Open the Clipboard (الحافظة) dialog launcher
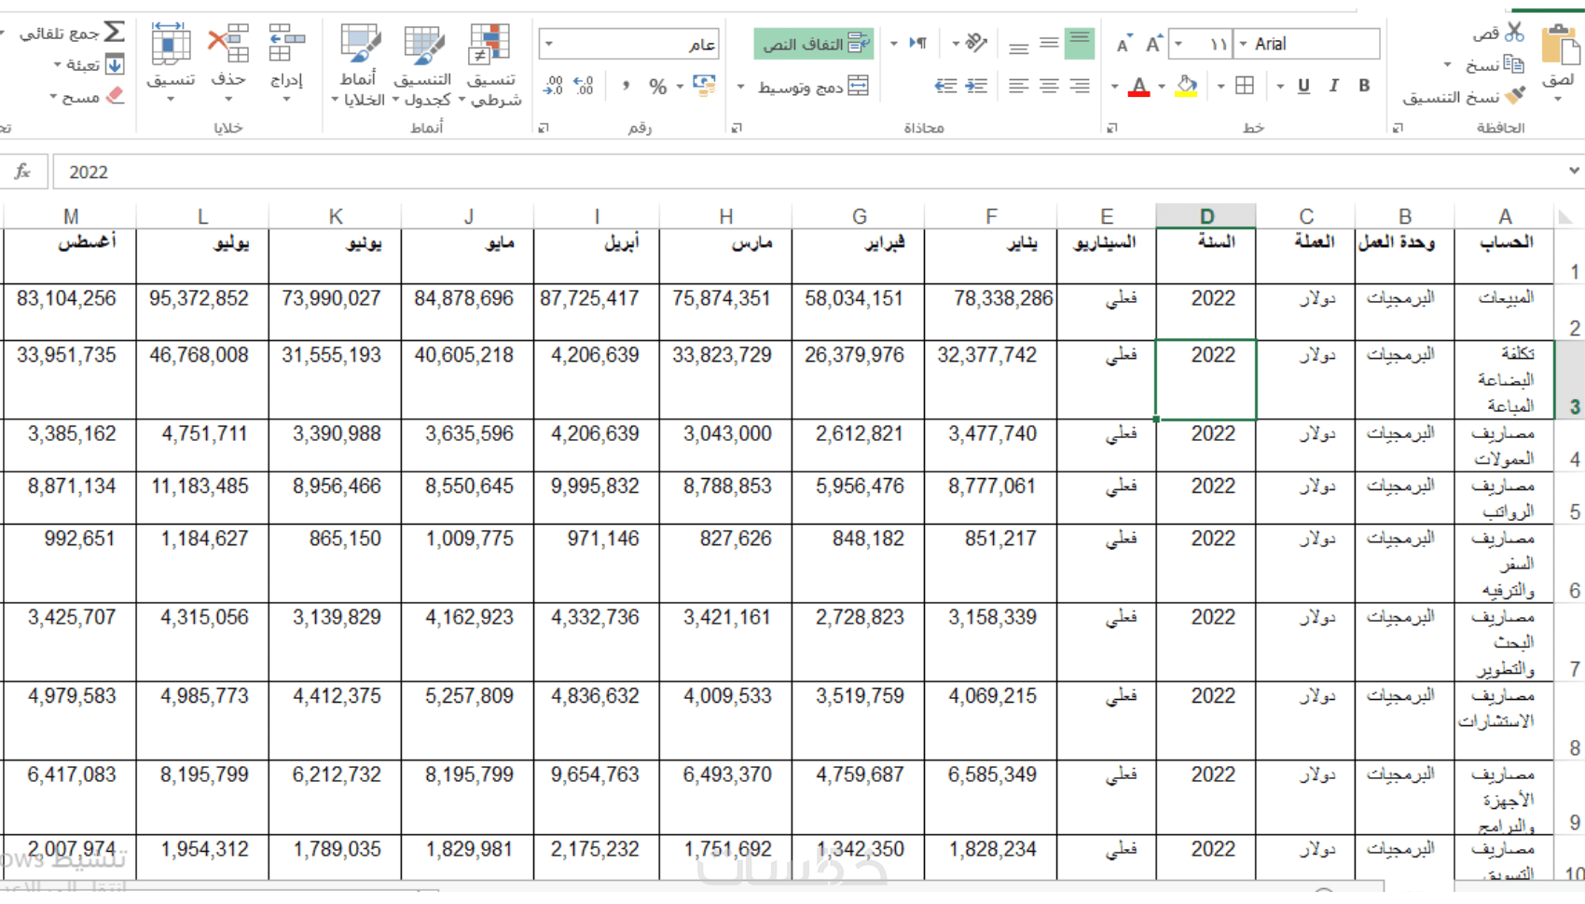This screenshot has width=1585, height=904. pos(1398,128)
